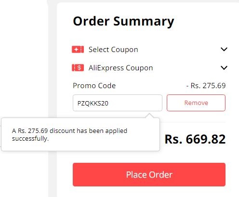Click the Promo Code label
The width and height of the screenshot is (239, 197).
coord(94,86)
